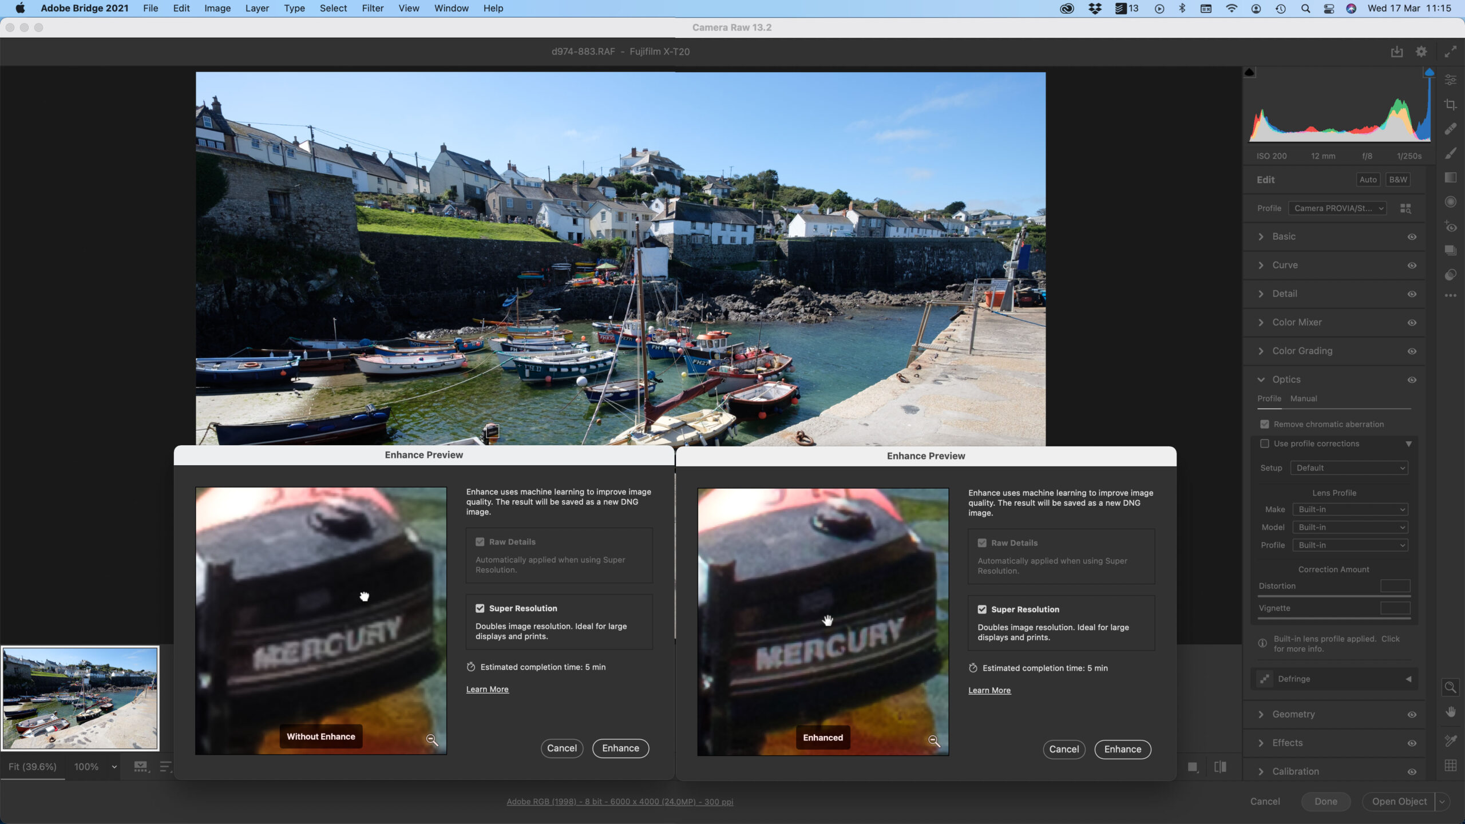Switch to the Manual tab in Optics

tap(1304, 398)
